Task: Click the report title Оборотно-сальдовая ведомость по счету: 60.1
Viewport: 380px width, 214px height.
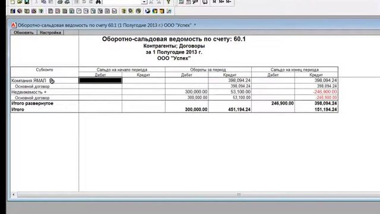Action: [x=174, y=39]
